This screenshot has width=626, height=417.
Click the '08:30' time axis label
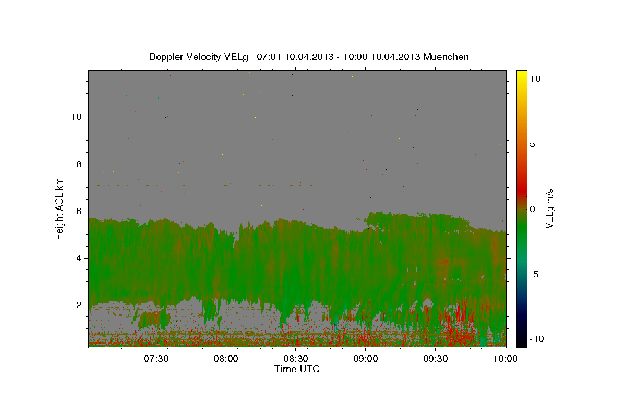click(x=296, y=359)
